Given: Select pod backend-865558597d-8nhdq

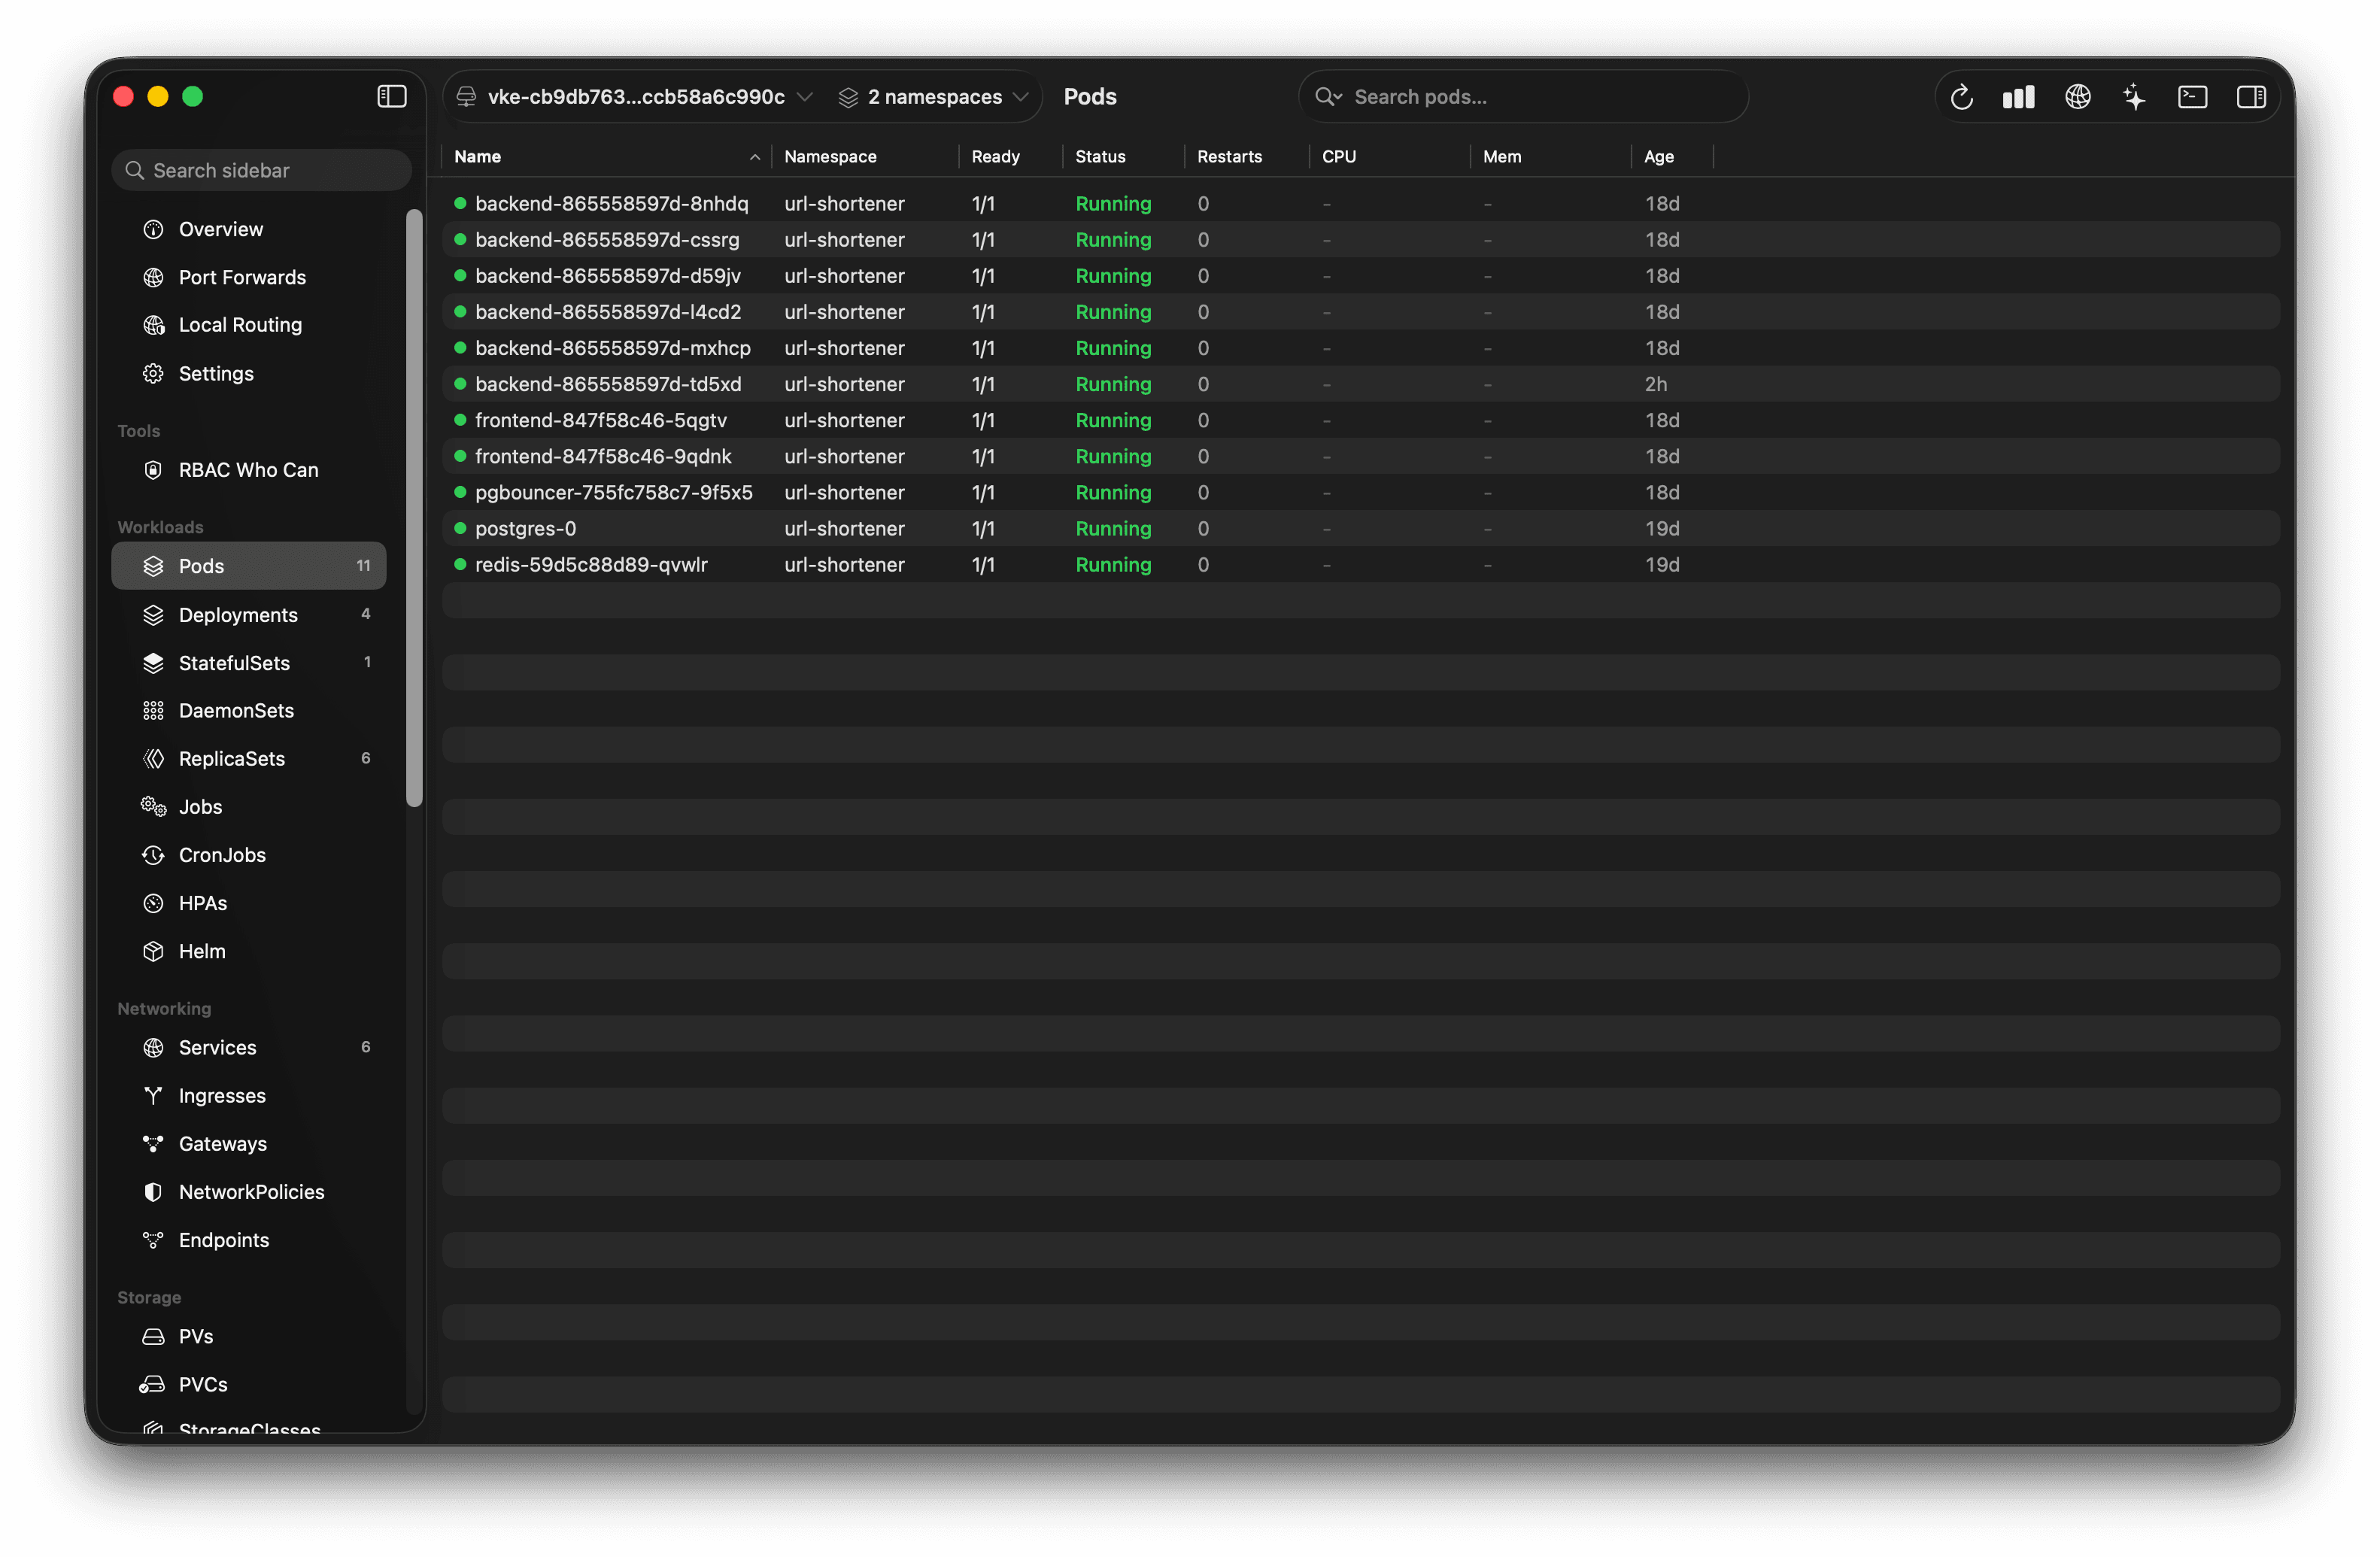Looking at the screenshot, I should pos(1360,203).
